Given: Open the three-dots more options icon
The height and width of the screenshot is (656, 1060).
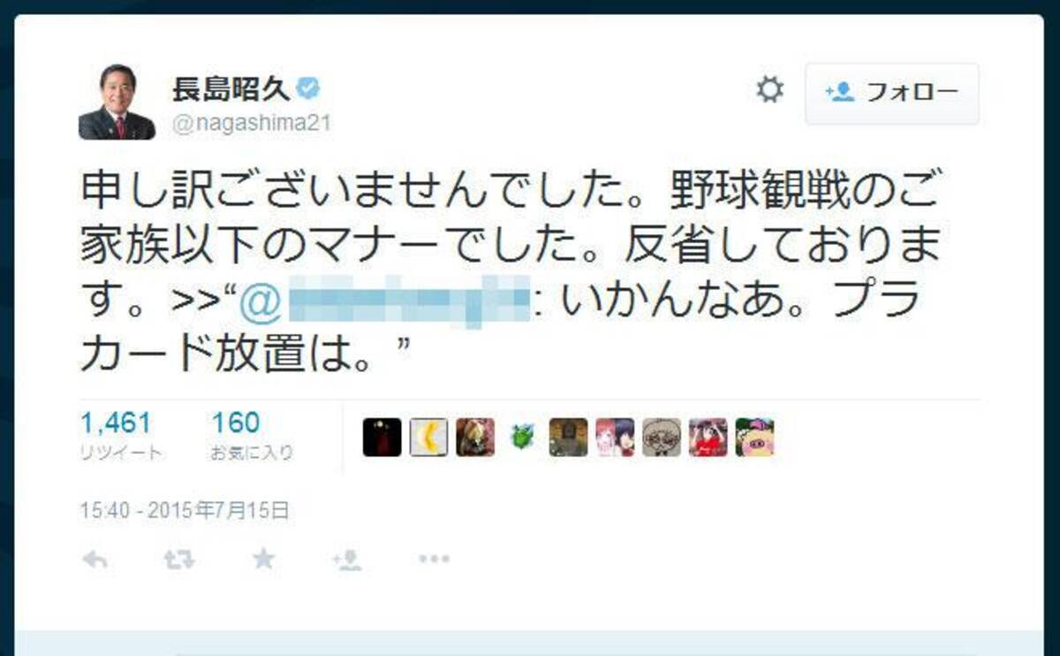Looking at the screenshot, I should tap(434, 559).
